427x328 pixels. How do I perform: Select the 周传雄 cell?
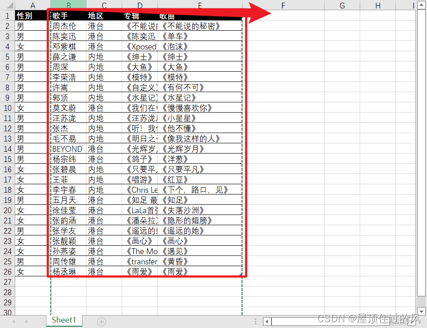coord(68,261)
